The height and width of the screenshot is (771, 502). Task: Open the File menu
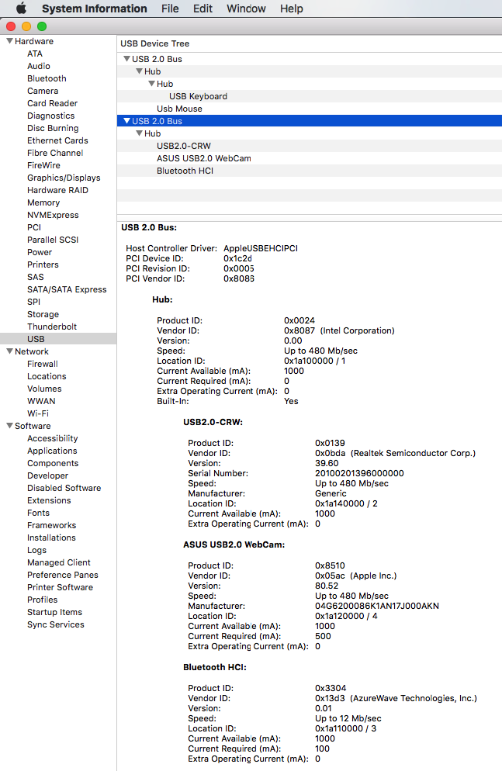[170, 9]
